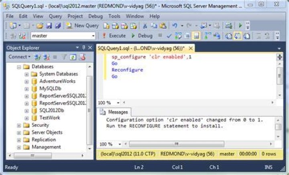Click the Disconnect icon in Object Explorer
The width and height of the screenshot is (289, 175).
click(x=46, y=57)
